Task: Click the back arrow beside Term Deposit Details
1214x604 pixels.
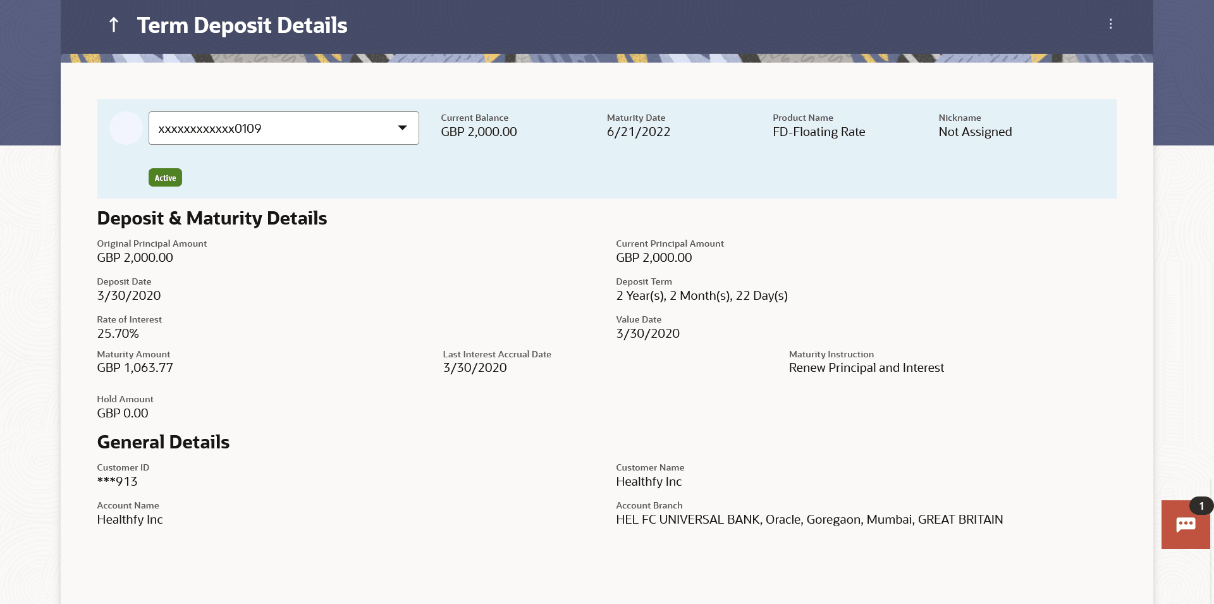Action: pyautogui.click(x=114, y=25)
